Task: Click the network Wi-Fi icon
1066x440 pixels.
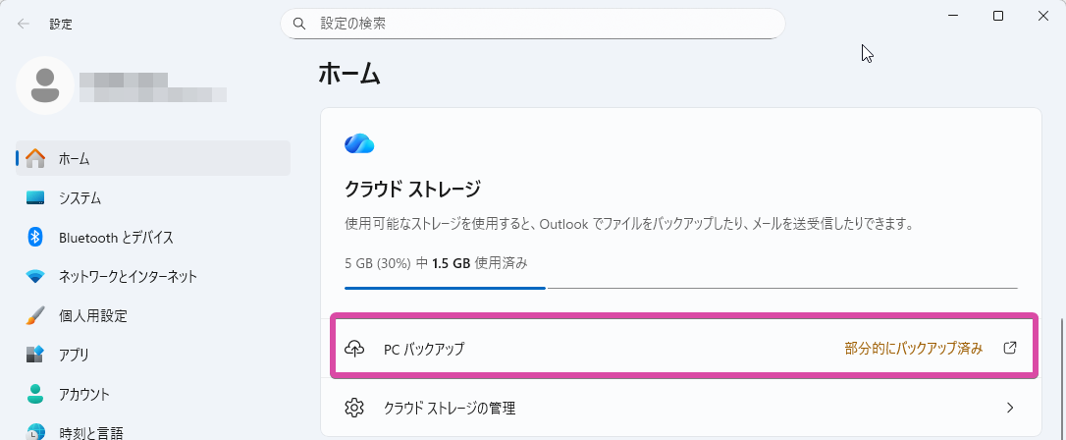Action: [35, 276]
